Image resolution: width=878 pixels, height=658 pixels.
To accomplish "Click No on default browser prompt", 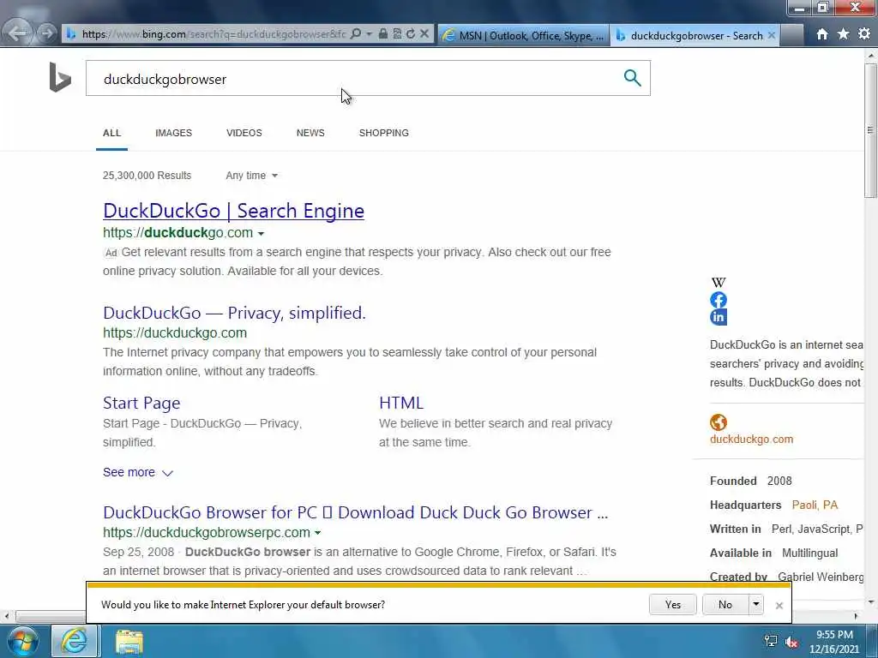I will point(725,605).
